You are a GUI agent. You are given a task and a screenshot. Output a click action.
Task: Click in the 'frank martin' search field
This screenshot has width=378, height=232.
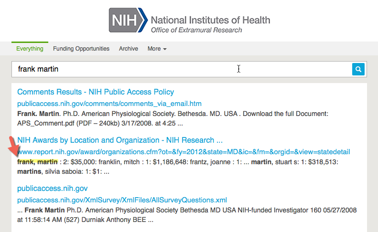tap(182, 69)
